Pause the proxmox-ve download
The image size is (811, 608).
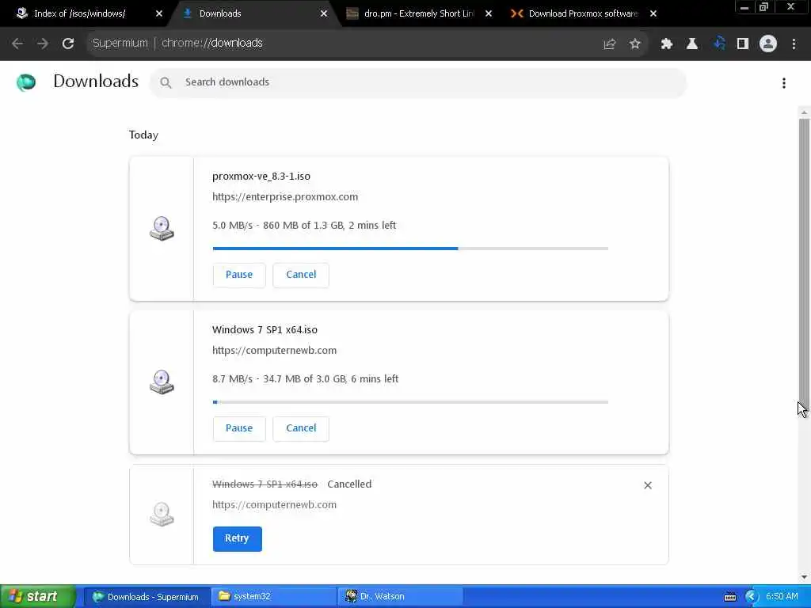click(x=239, y=275)
